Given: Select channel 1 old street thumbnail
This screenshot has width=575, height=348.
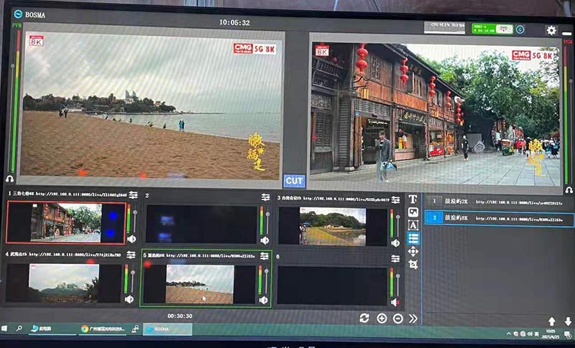Looking at the screenshot, I should (x=65, y=222).
